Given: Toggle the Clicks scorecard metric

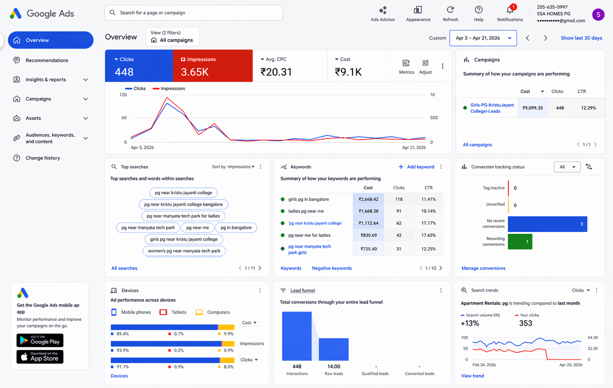Looking at the screenshot, I should click(x=139, y=66).
